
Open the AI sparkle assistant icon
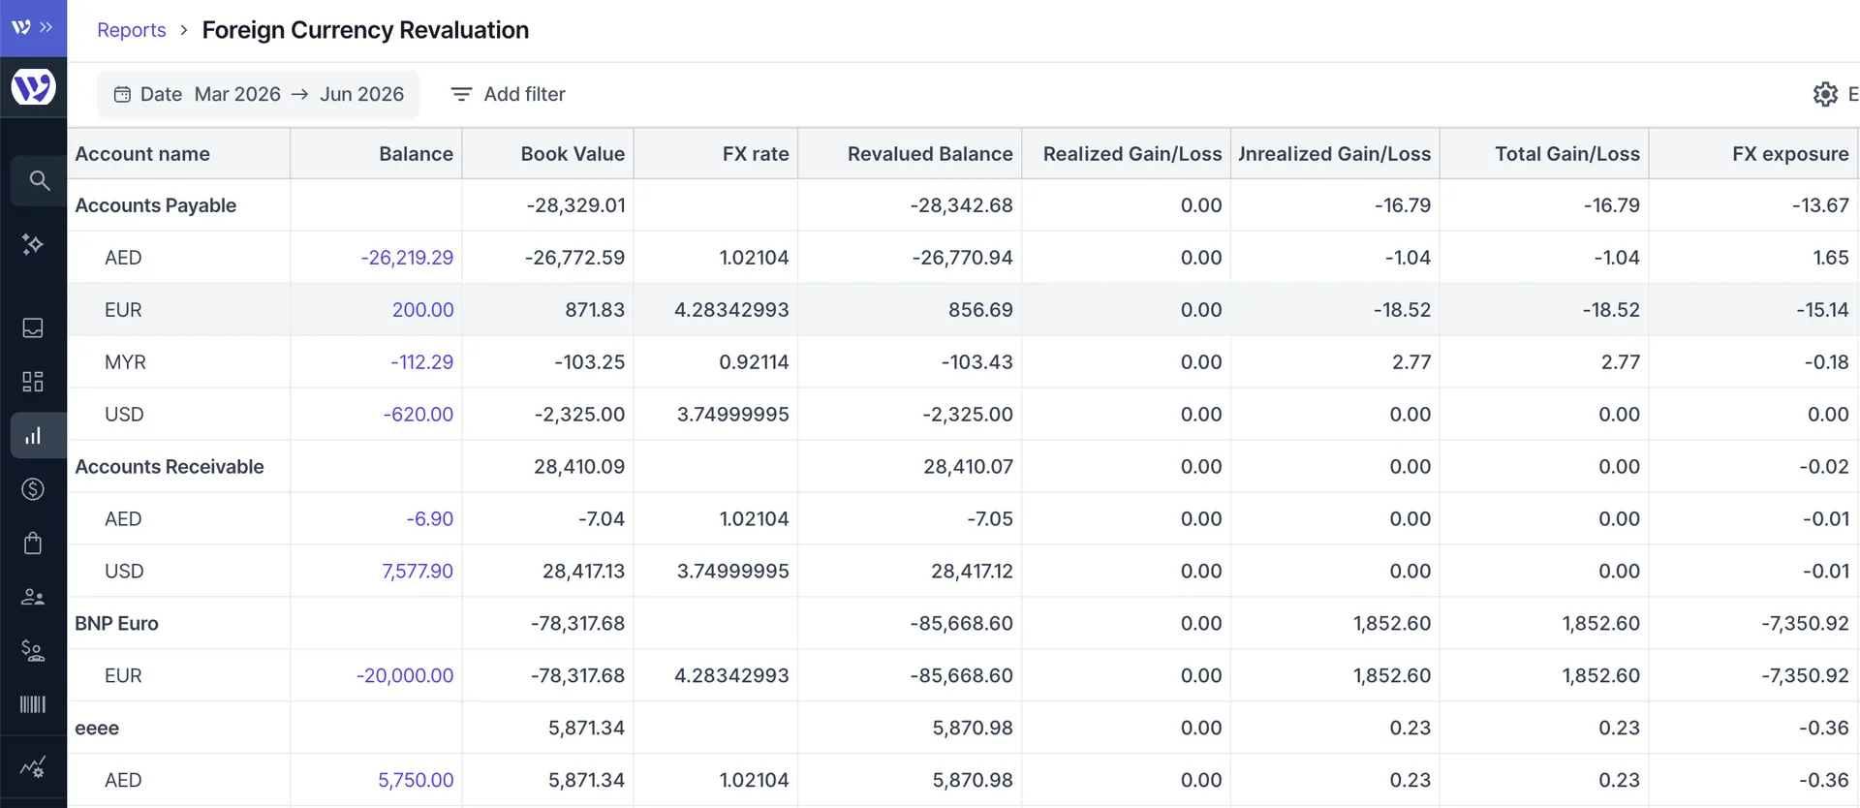33,244
